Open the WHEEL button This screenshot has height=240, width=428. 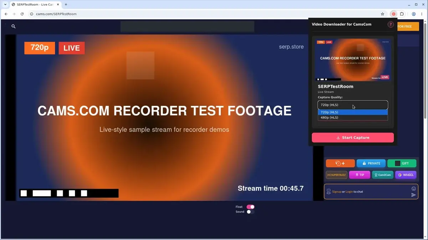406,175
